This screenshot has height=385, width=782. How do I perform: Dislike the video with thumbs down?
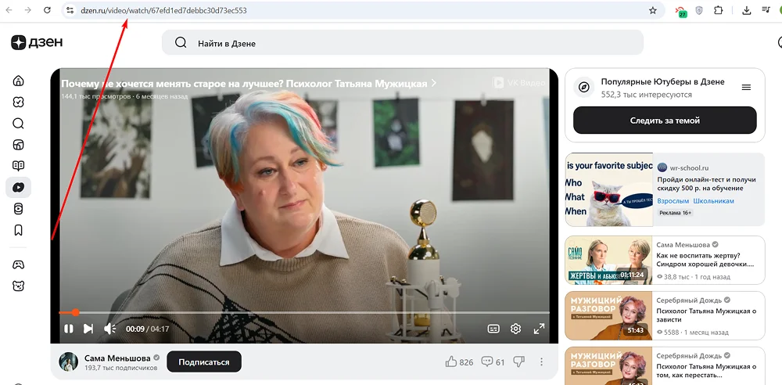(x=519, y=362)
